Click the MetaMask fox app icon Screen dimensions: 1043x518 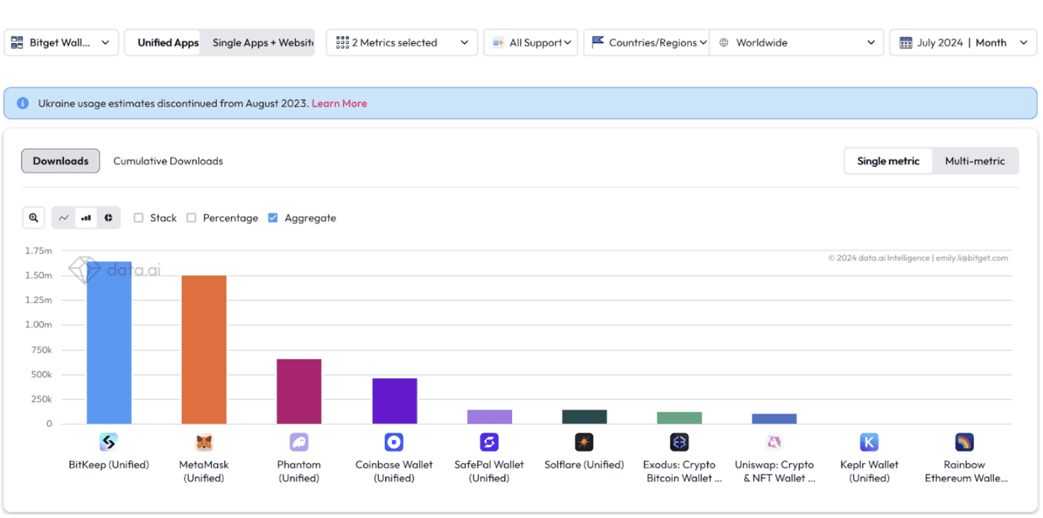coord(204,443)
